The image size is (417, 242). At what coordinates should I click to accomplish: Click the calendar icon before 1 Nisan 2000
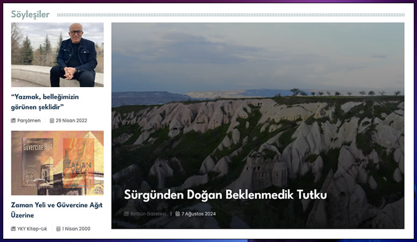59,229
